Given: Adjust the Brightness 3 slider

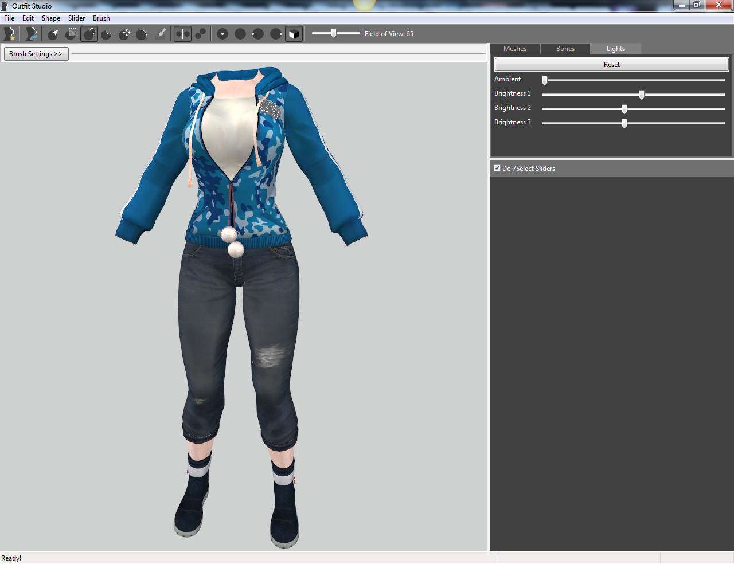Looking at the screenshot, I should [633, 123].
